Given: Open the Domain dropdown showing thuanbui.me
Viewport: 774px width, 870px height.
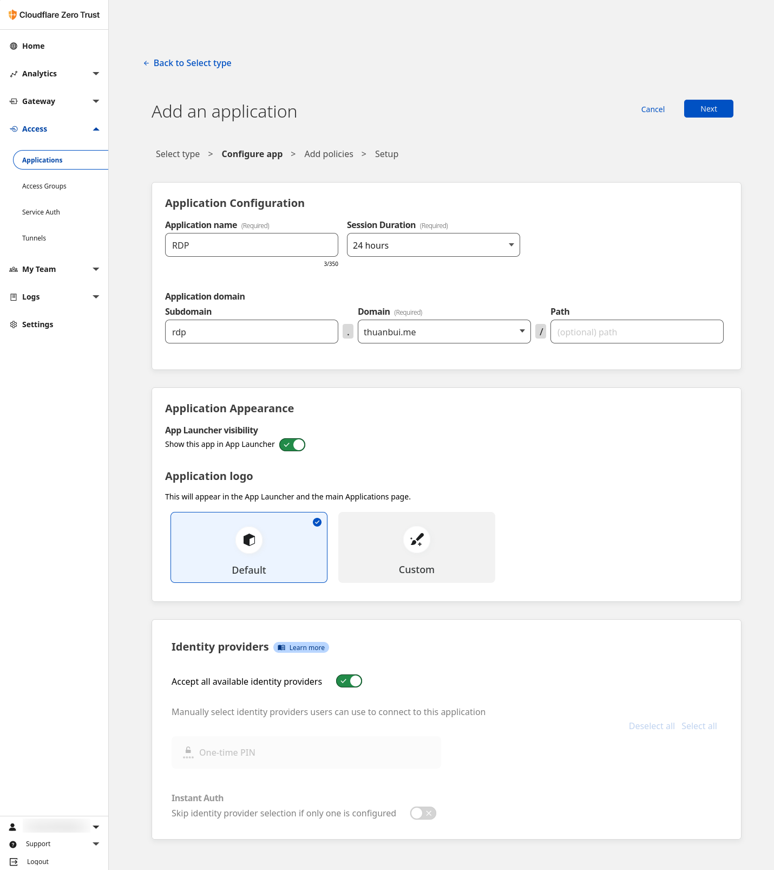Looking at the screenshot, I should pyautogui.click(x=444, y=332).
